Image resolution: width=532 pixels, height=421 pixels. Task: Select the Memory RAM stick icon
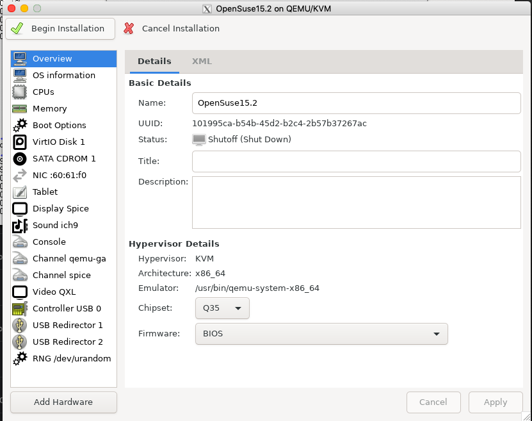pyautogui.click(x=20, y=109)
